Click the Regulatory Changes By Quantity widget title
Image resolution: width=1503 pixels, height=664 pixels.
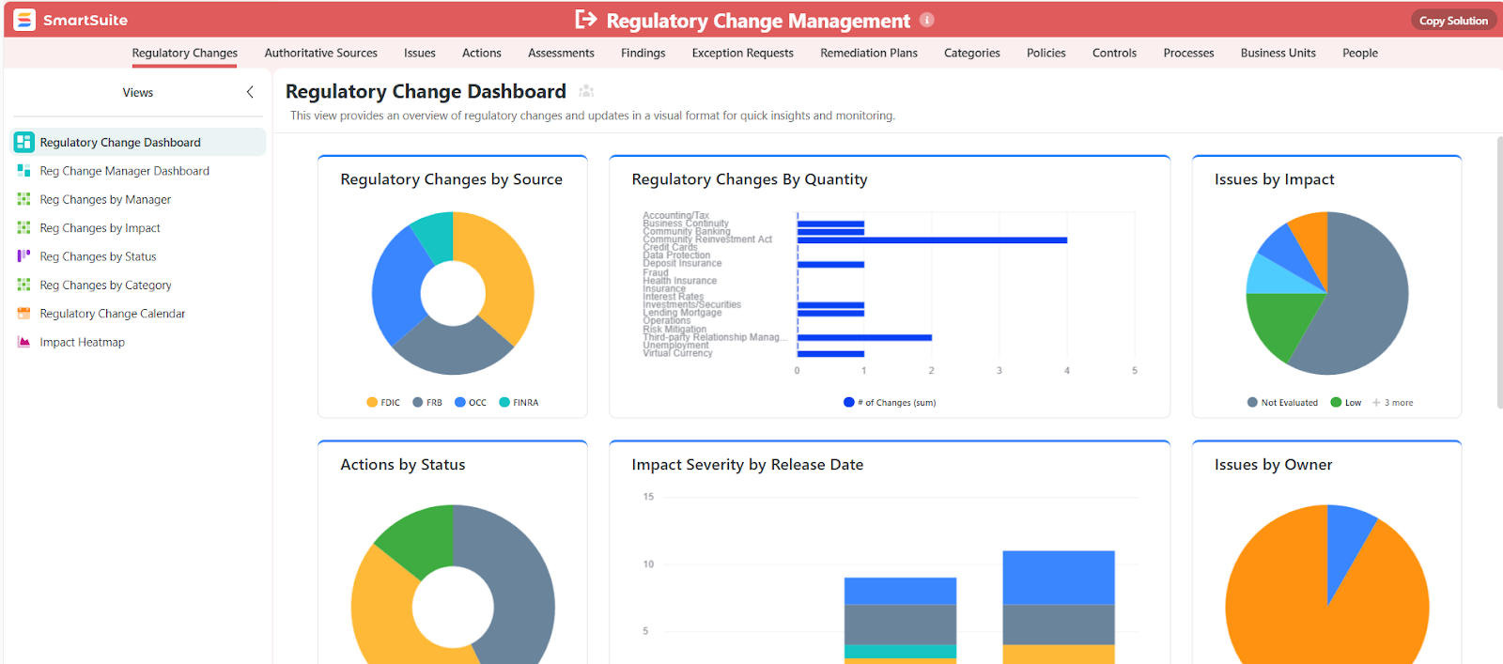750,179
